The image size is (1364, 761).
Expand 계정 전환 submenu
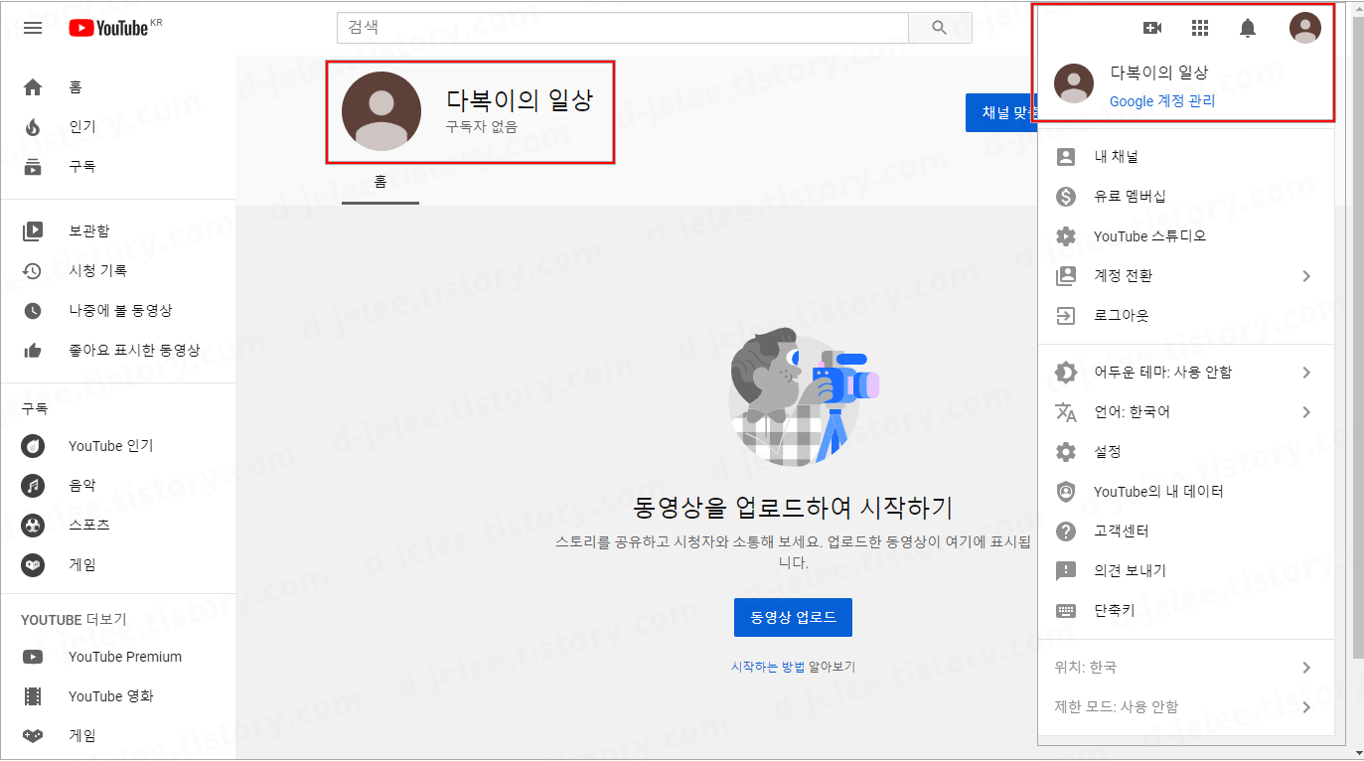pos(1186,276)
